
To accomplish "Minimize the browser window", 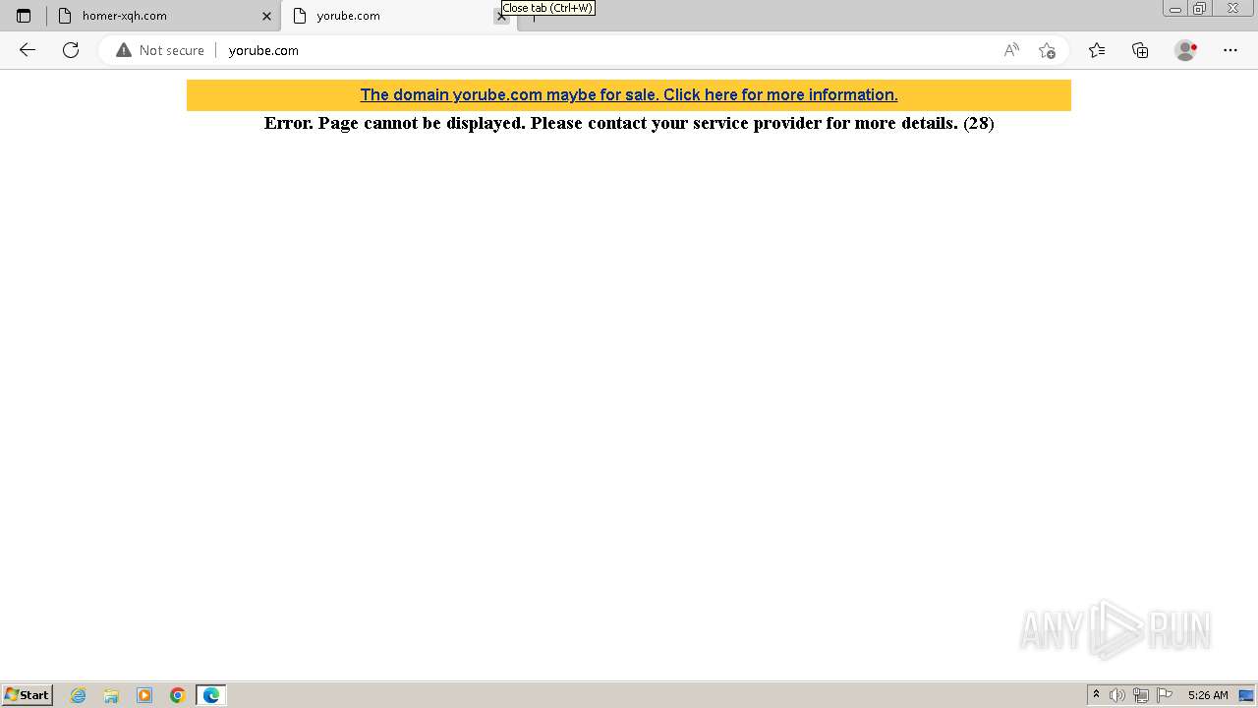I will (x=1174, y=9).
